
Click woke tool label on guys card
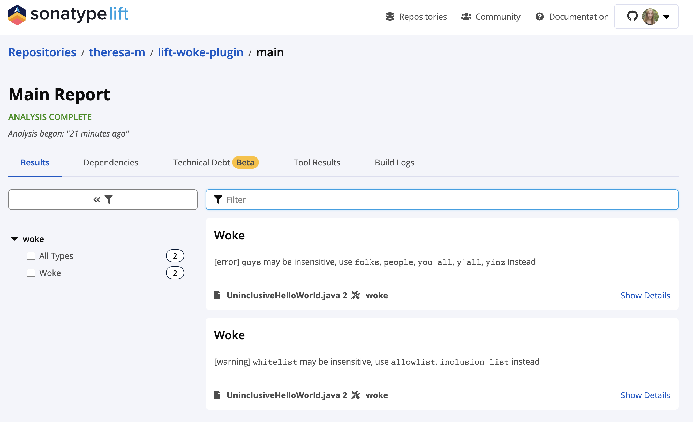[x=376, y=295]
